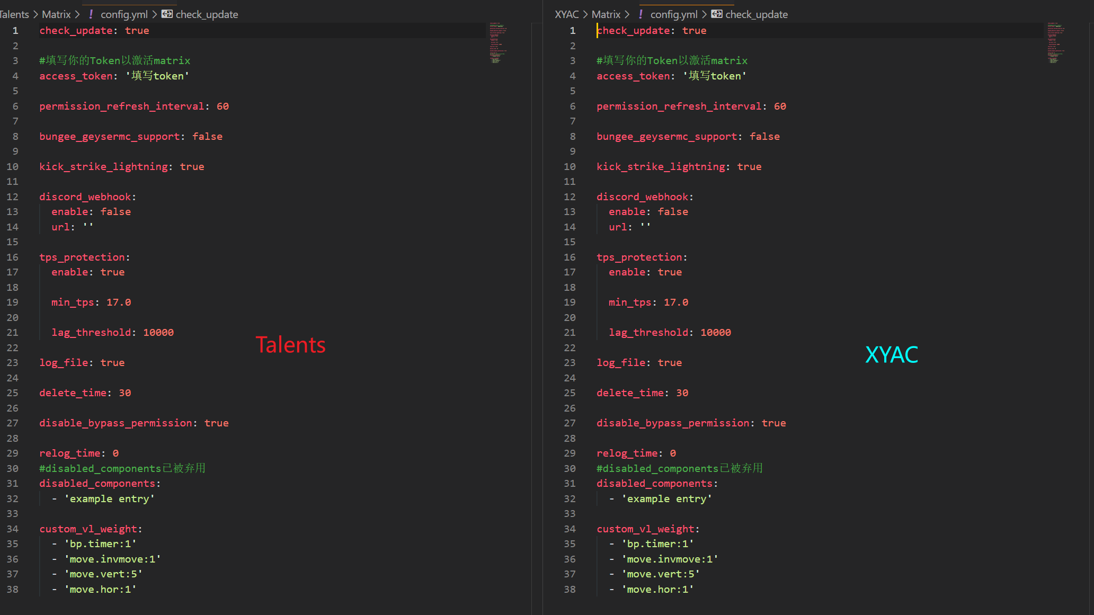Select config.yml breadcrumb in right editor
This screenshot has height=615, width=1094.
click(x=673, y=14)
